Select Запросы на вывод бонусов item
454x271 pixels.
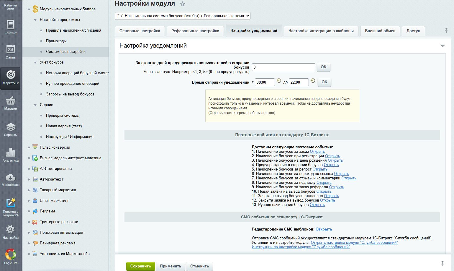coord(70,94)
